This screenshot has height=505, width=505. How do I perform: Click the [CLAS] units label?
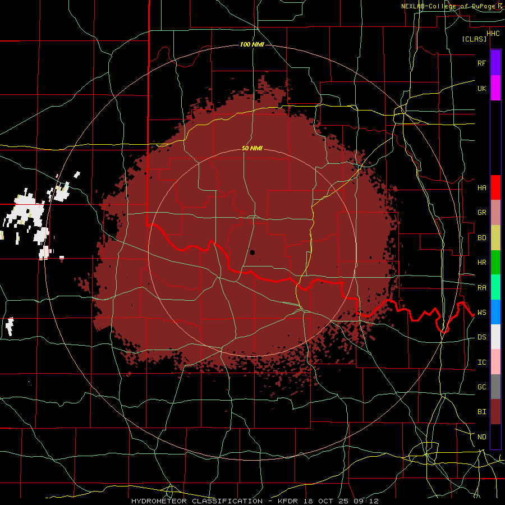474,39
